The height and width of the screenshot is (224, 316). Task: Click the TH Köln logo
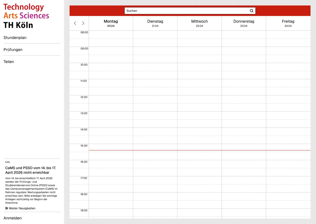pos(26,16)
